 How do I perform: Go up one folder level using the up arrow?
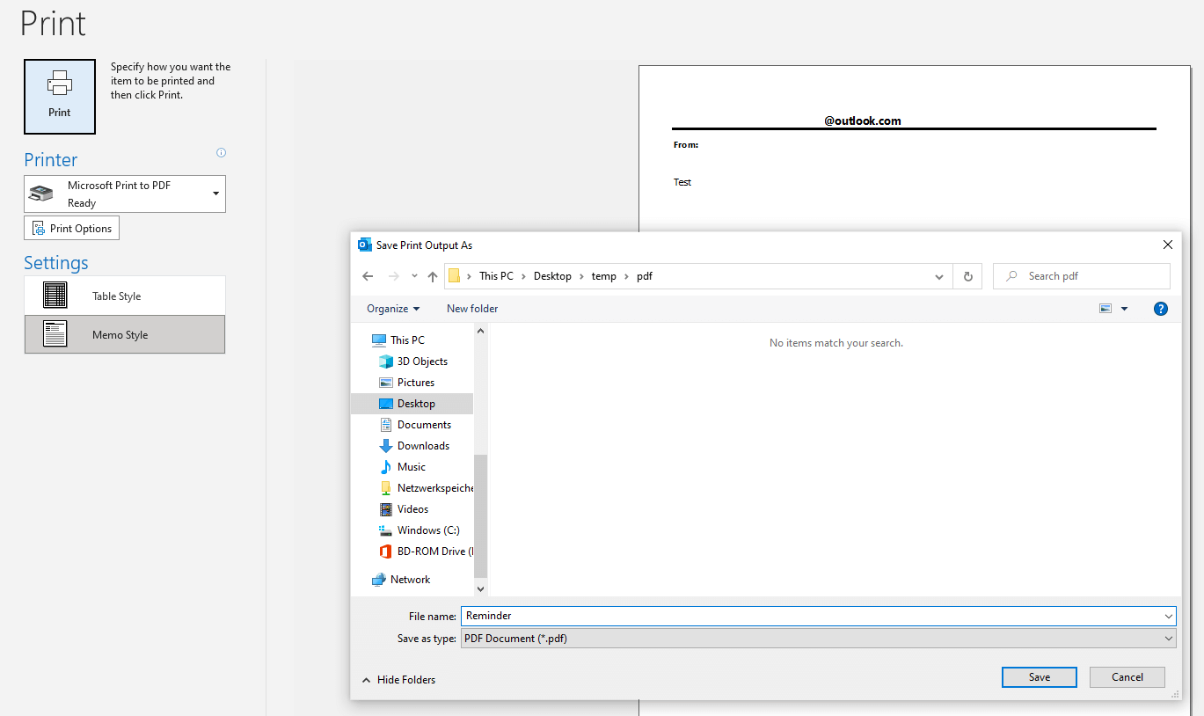click(432, 275)
